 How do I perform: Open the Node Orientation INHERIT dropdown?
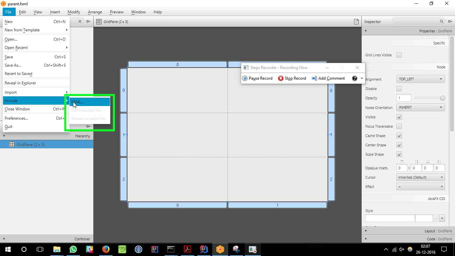coord(420,107)
